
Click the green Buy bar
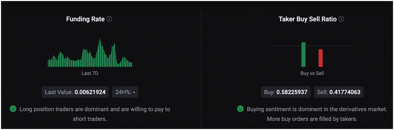click(303, 54)
